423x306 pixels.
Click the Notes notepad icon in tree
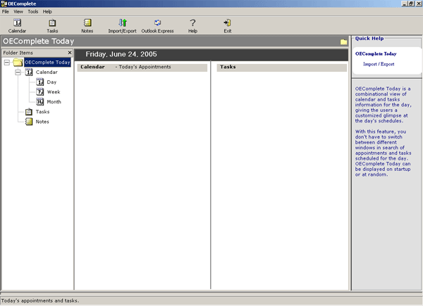coord(29,122)
